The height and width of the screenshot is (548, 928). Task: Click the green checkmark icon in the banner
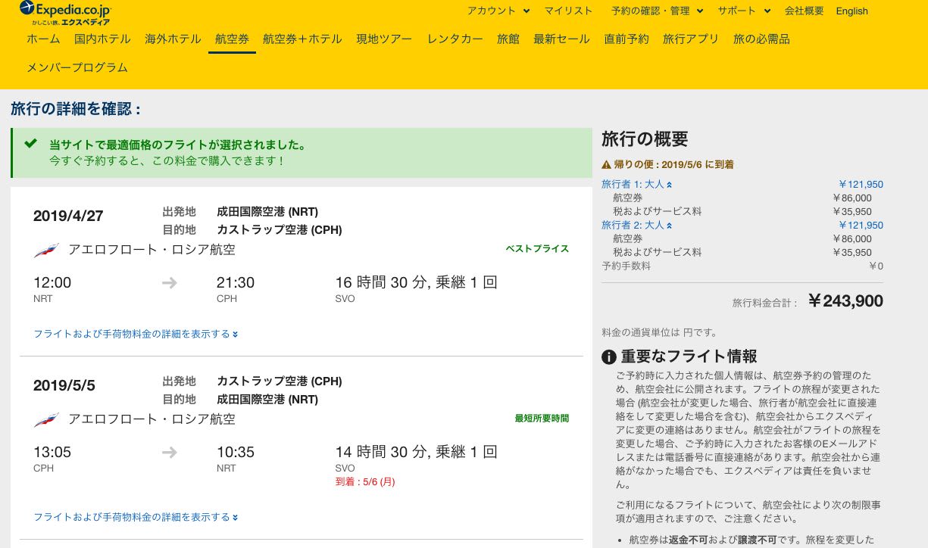pos(30,143)
